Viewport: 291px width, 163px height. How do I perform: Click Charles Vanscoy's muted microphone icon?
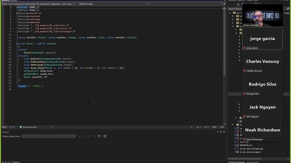244,71
